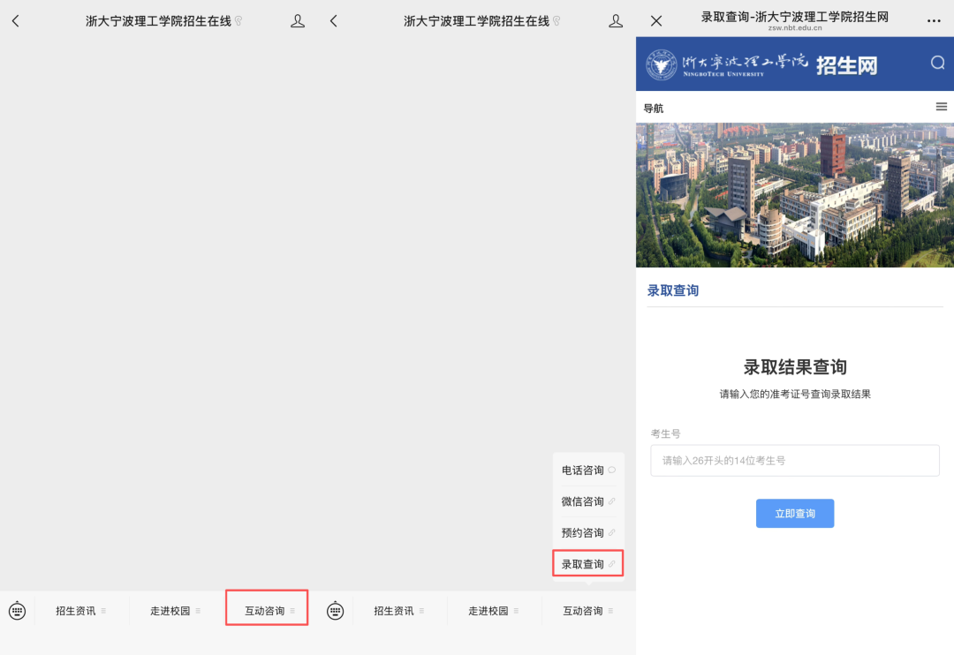
Task: Switch to keyboard input in first panel
Action: (x=17, y=611)
